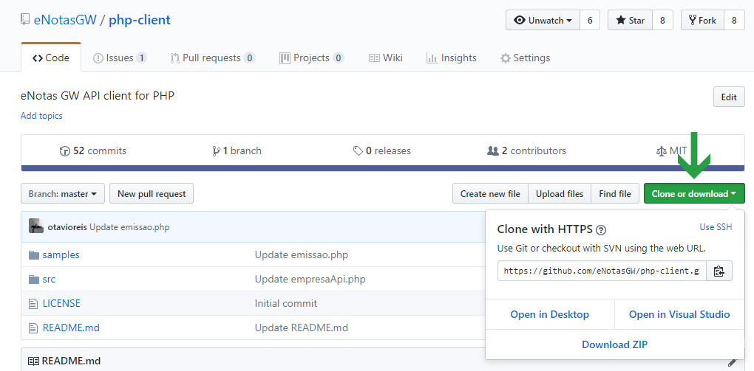Open the Settings tab
The height and width of the screenshot is (371, 754).
(x=525, y=58)
